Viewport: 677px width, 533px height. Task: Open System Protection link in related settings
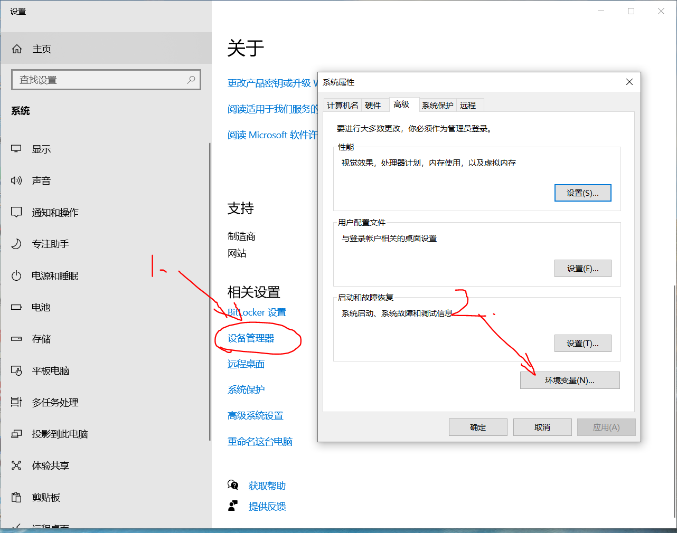pos(246,389)
